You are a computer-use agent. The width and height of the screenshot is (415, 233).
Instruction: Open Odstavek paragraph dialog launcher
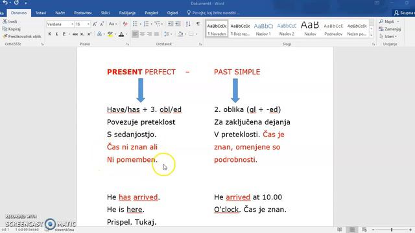(x=200, y=45)
